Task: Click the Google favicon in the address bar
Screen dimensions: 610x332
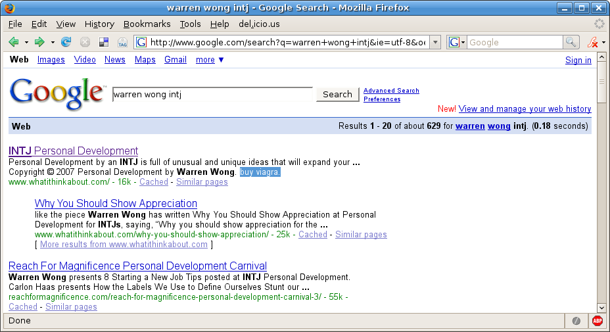Action: (x=141, y=42)
